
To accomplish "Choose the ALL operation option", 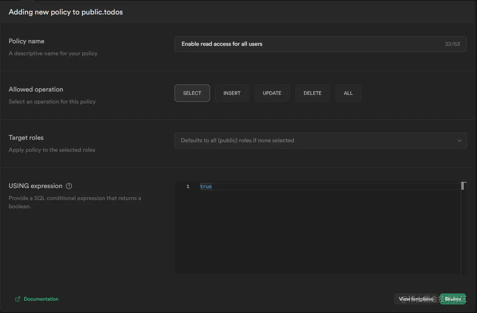I will click(x=348, y=93).
